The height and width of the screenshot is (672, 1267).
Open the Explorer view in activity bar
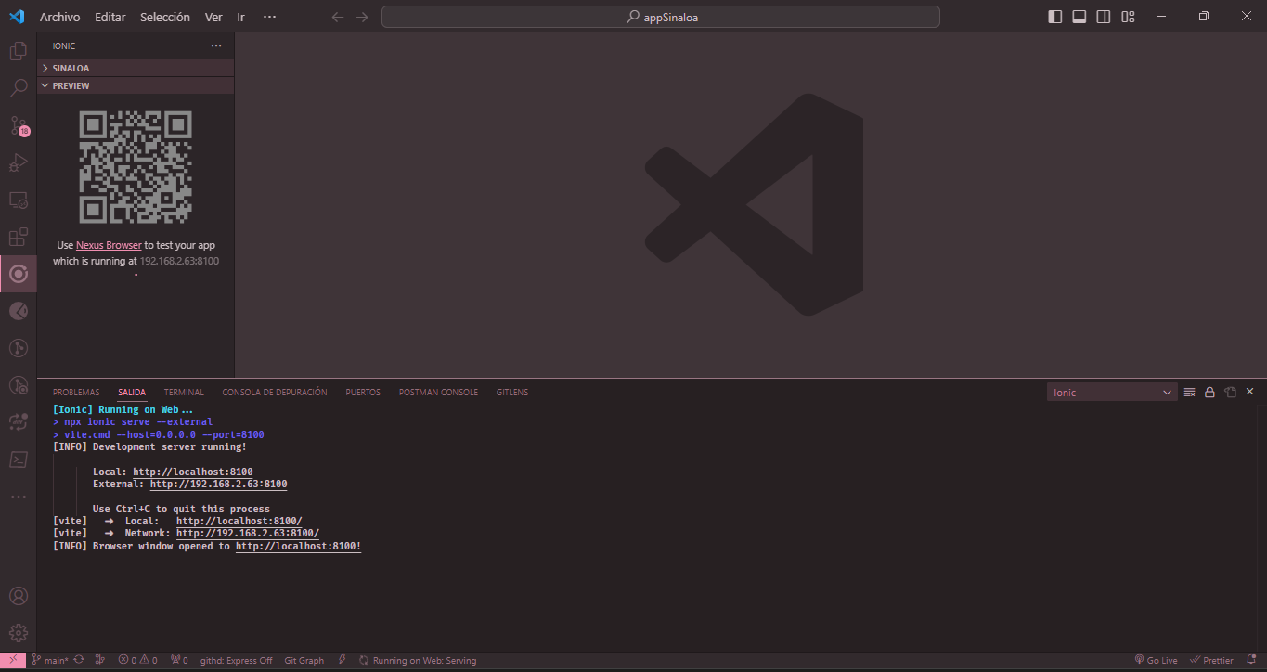18,51
